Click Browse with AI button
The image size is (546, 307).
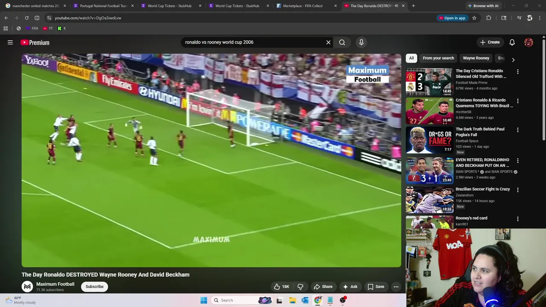(x=483, y=6)
